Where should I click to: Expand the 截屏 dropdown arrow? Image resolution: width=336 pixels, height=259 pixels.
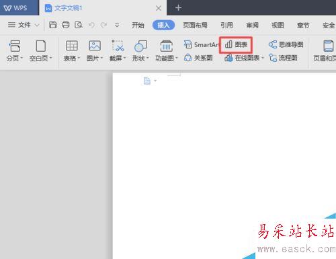pyautogui.click(x=125, y=59)
